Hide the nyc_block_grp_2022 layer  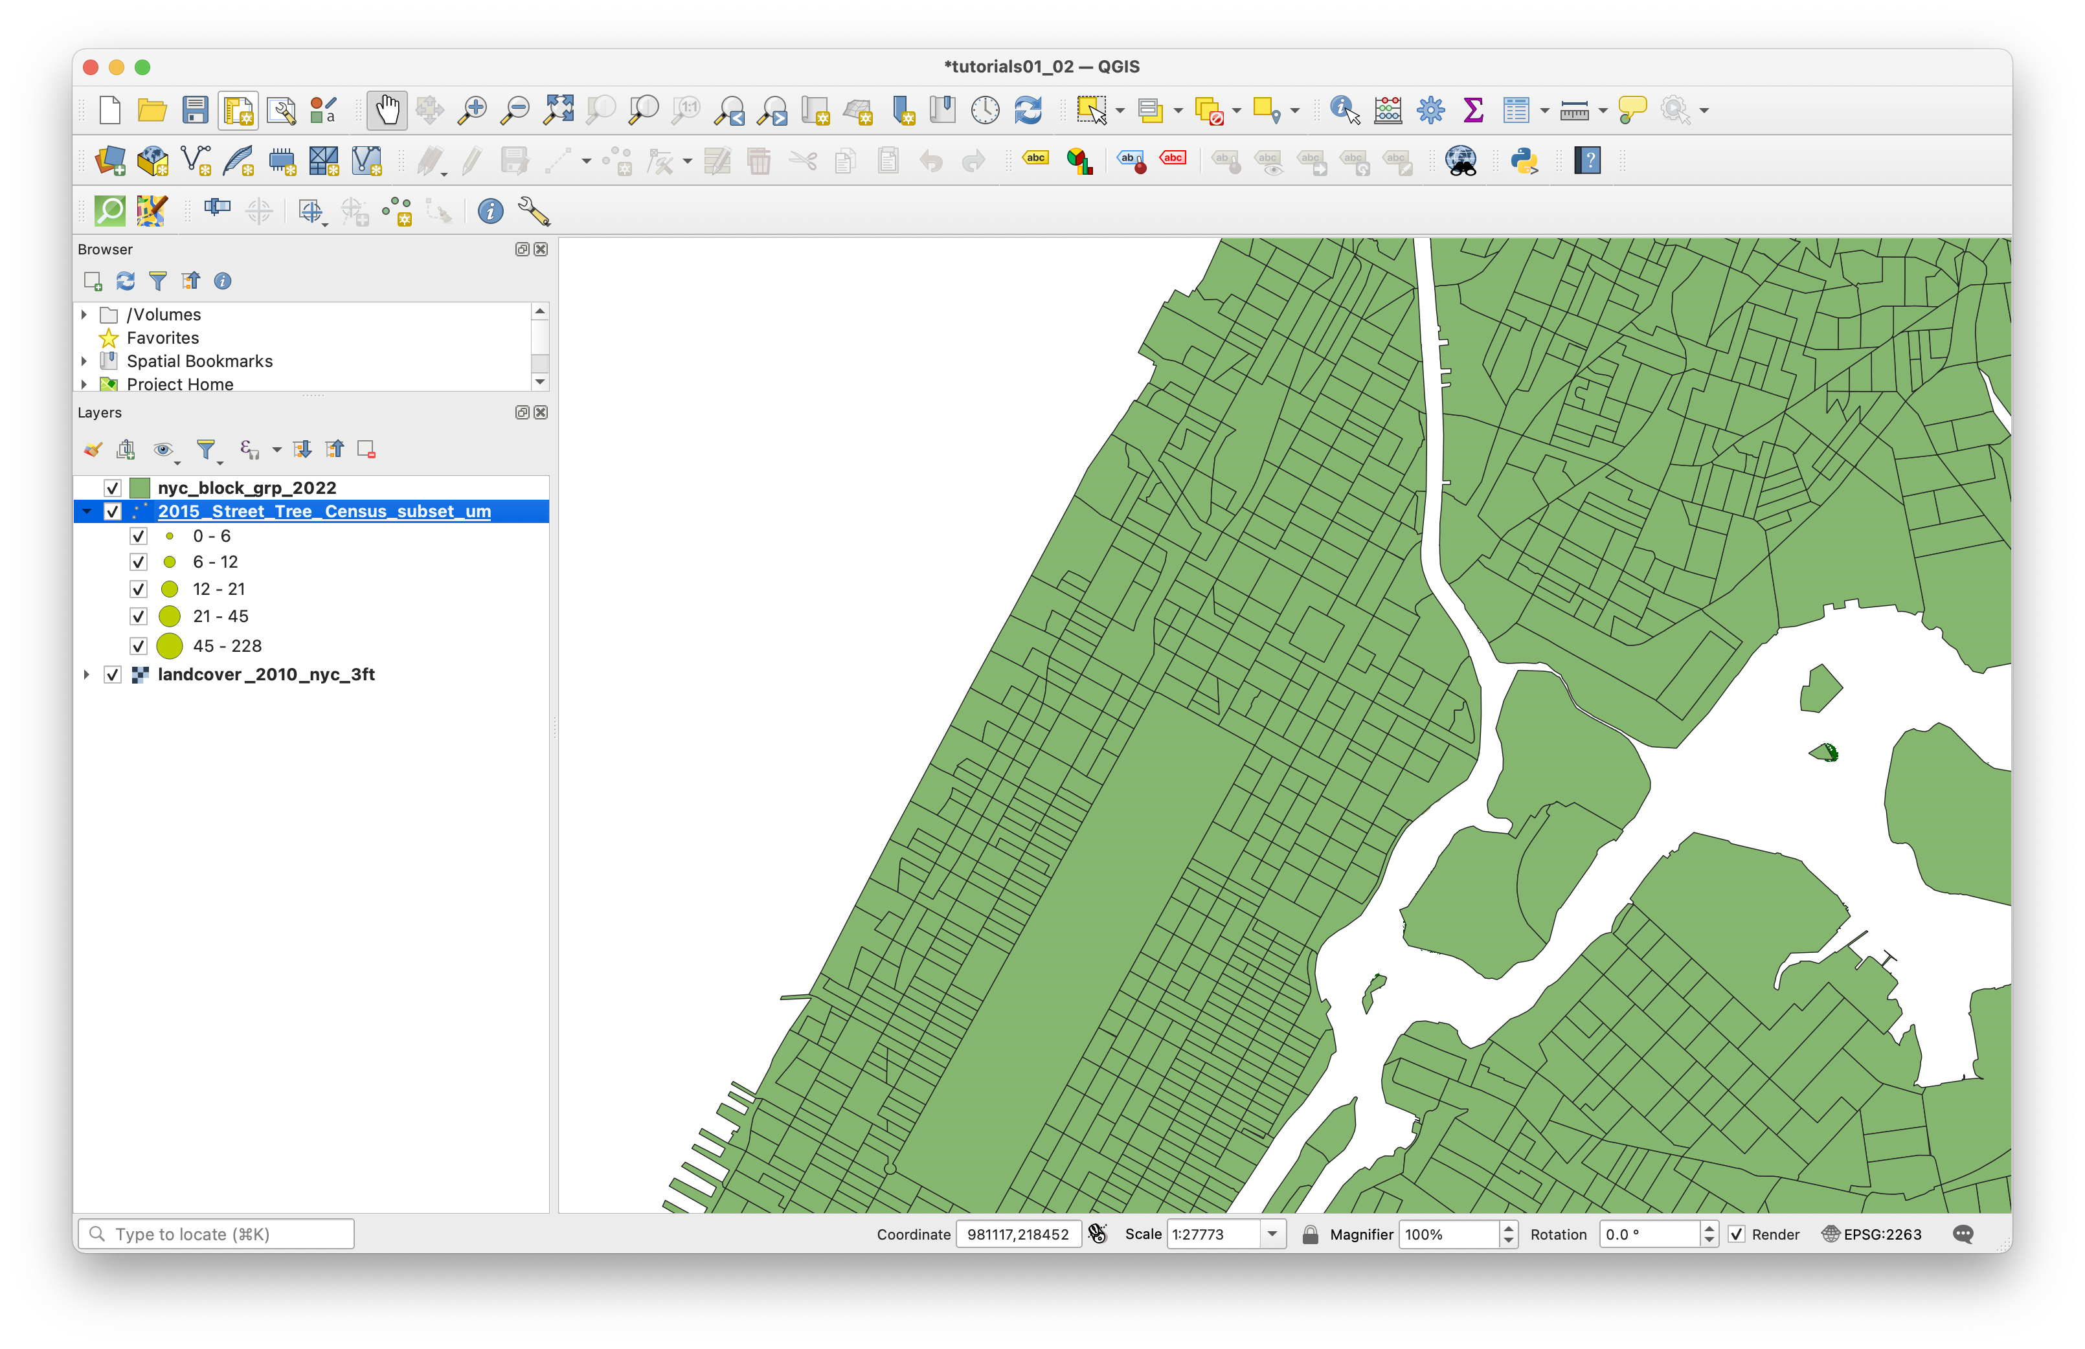tap(112, 488)
